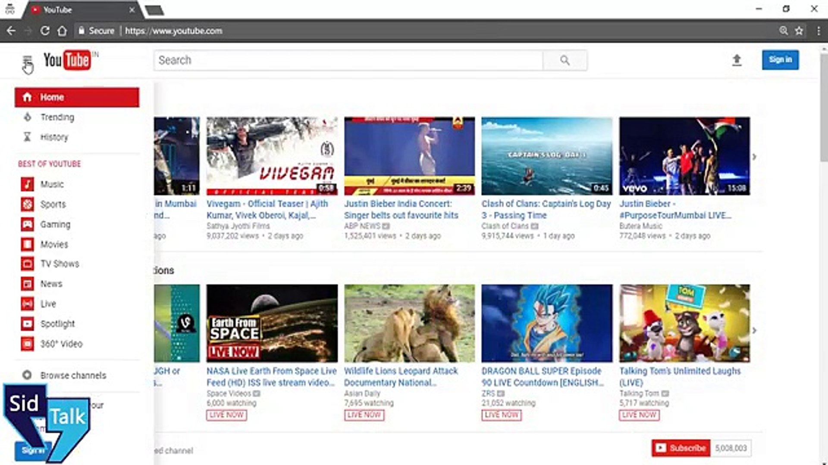
Task: Click the Sign in button at top right
Action: tap(780, 60)
